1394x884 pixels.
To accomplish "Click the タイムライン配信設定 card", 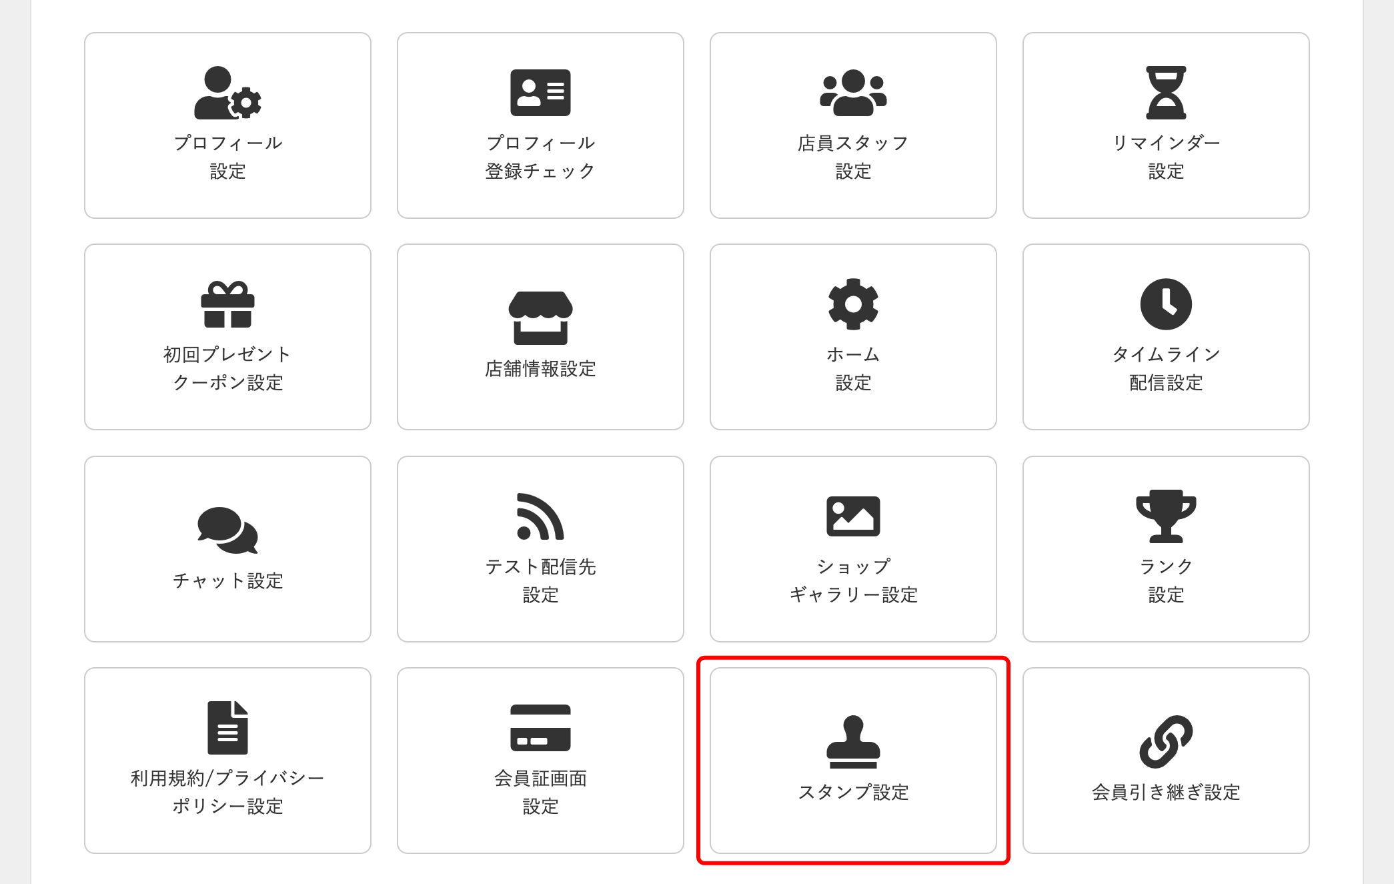I will click(1165, 337).
